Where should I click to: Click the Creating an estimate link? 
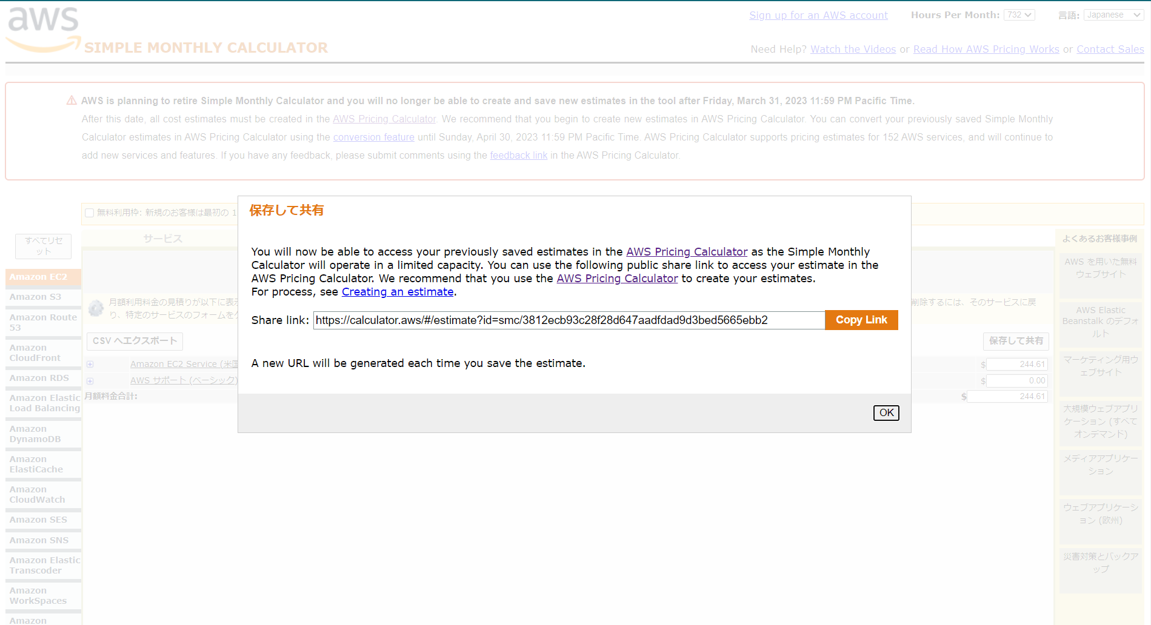(398, 292)
